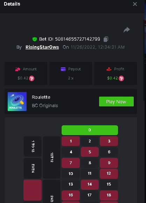Screen dimensions: 146x203
Task: Select the green 0 cell
Action: coord(90,130)
